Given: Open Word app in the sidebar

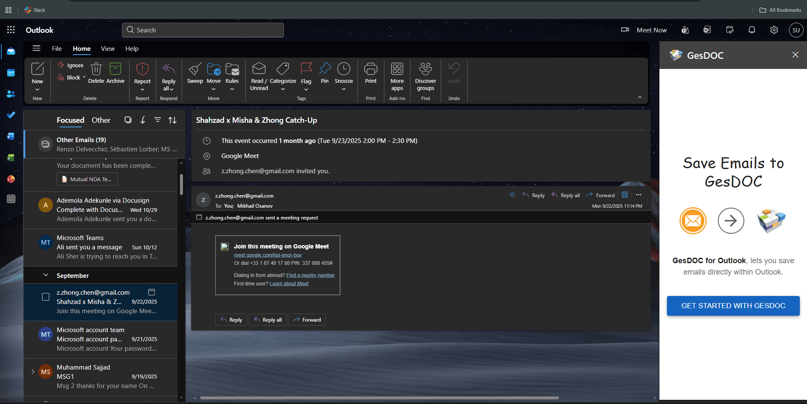Looking at the screenshot, I should [x=11, y=136].
